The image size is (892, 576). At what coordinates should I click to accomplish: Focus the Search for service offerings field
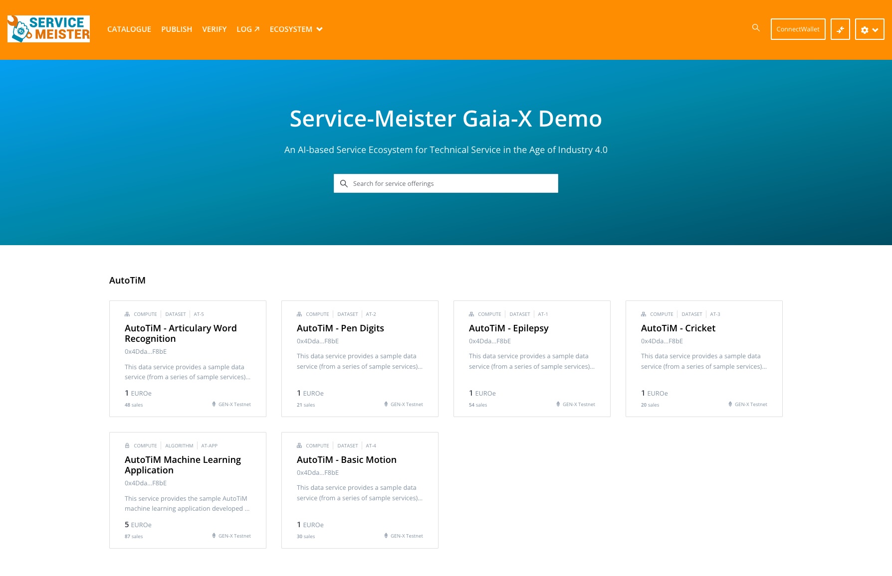[446, 183]
